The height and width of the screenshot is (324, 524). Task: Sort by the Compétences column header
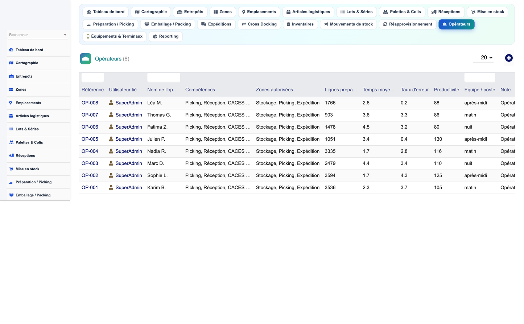pos(200,90)
